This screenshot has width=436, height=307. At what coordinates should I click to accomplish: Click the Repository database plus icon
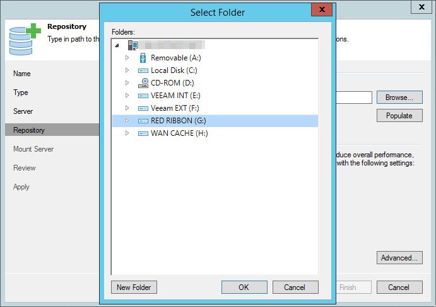25,40
